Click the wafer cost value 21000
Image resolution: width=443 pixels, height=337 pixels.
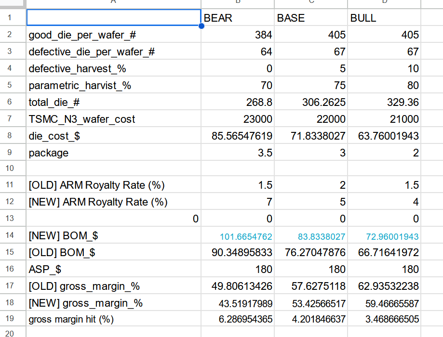(384, 119)
